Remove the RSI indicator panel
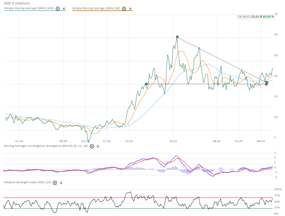Screen dimensions: 285x216 point(61,182)
